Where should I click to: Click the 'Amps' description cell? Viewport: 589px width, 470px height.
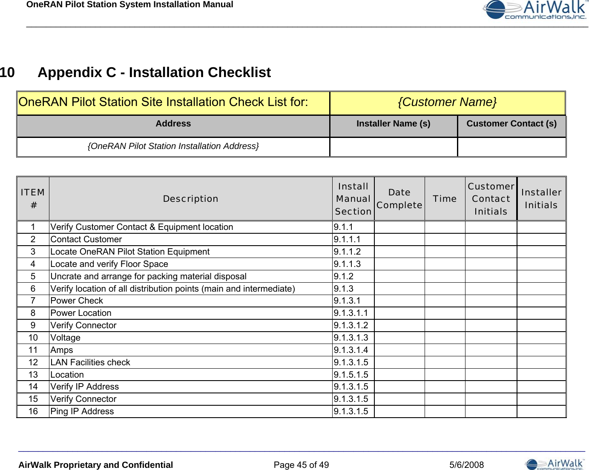[191, 350]
